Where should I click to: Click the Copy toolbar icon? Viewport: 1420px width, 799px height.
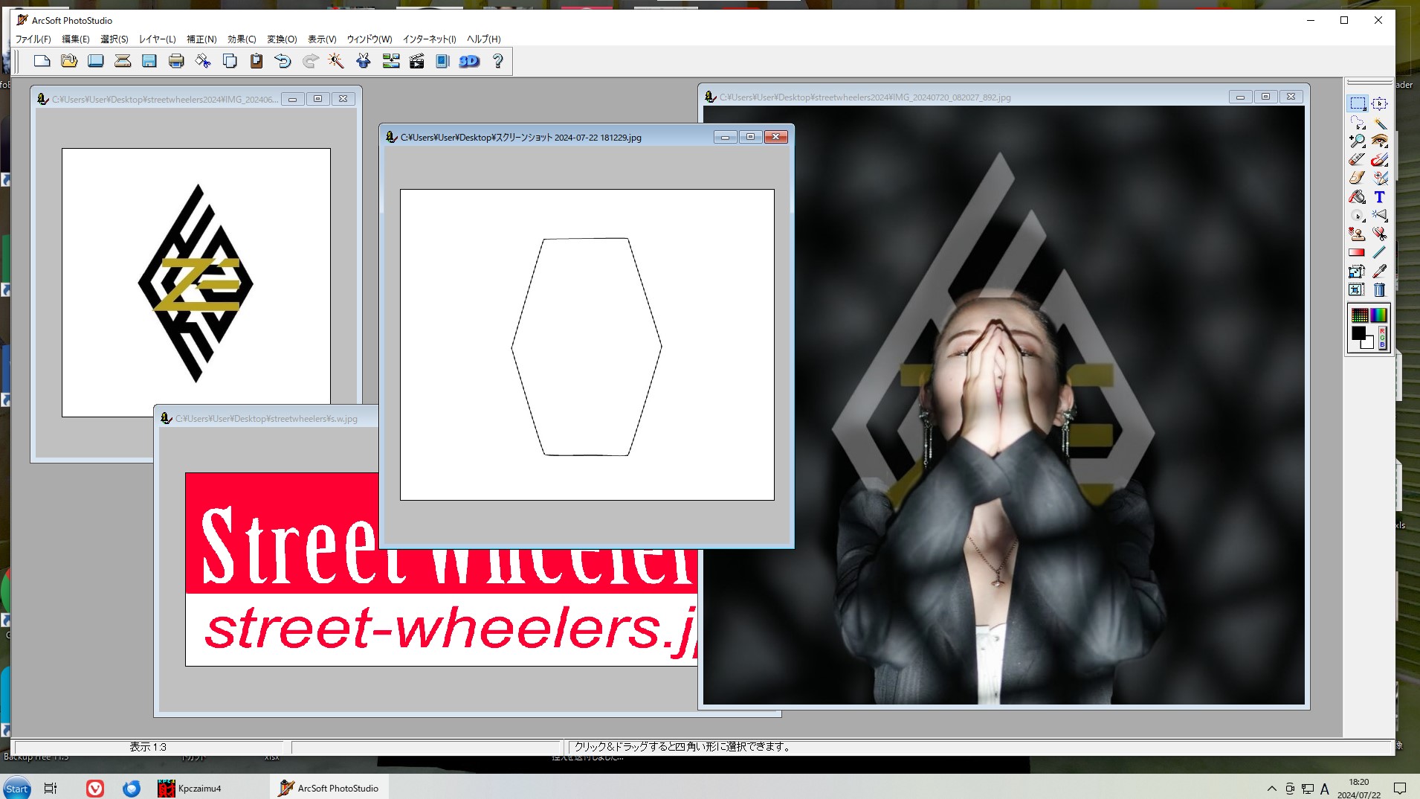click(230, 61)
